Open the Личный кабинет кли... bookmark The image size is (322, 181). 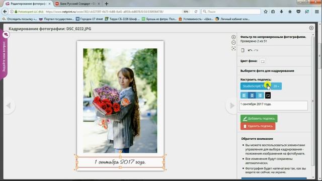click(x=232, y=19)
